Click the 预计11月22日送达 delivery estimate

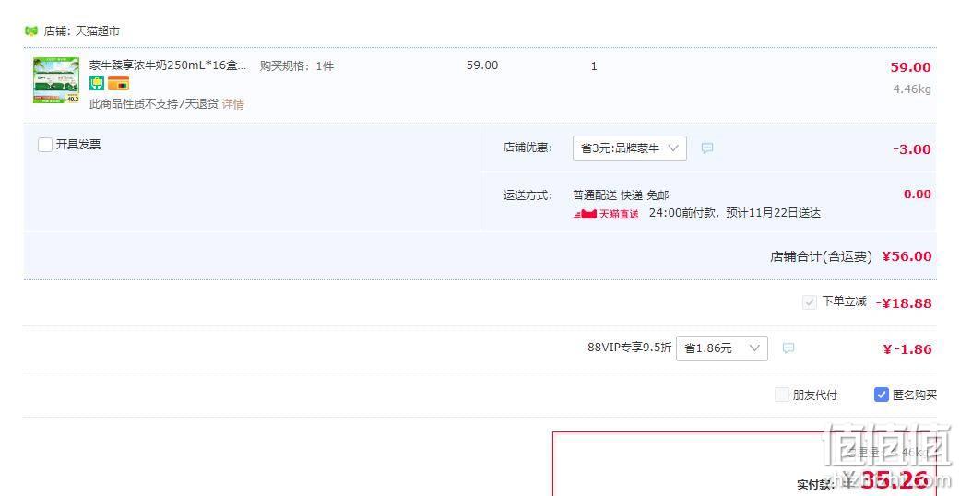(774, 213)
